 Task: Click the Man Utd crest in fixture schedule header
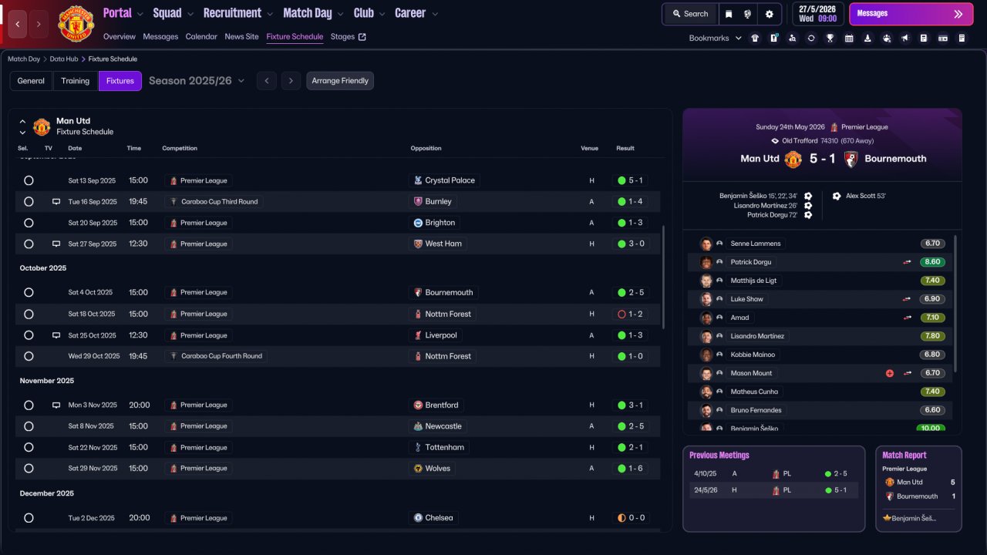(42, 126)
